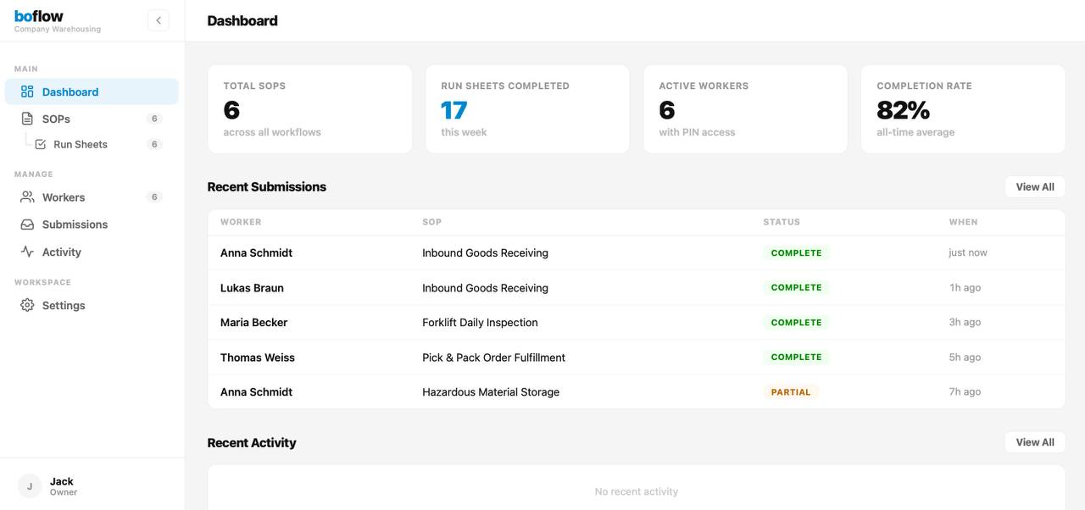Collapse the sidebar with the chevron button
Screen dimensions: 1085x510
[158, 19]
